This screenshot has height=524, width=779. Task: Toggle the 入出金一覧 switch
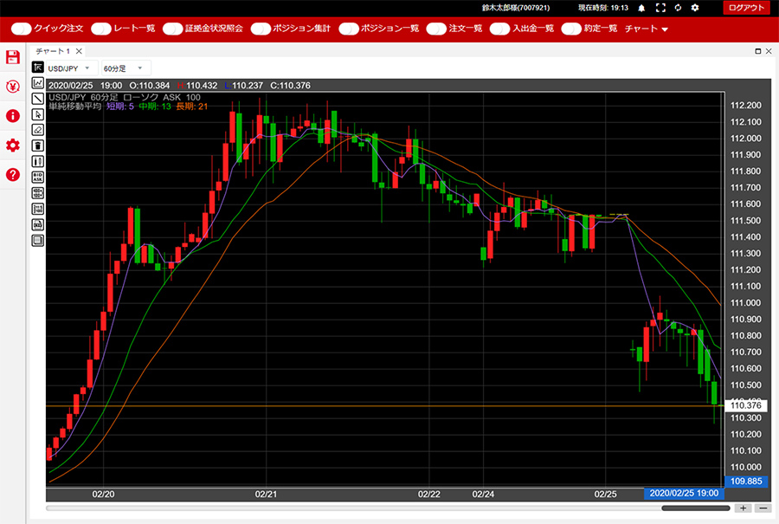point(499,29)
